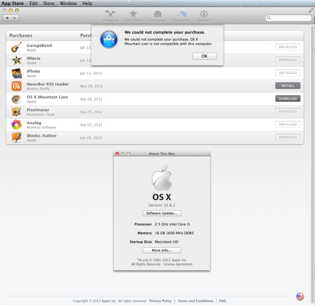This screenshot has height=305, width=315.
Task: Open the NewsBar RSS reader icon
Action: [x=16, y=86]
